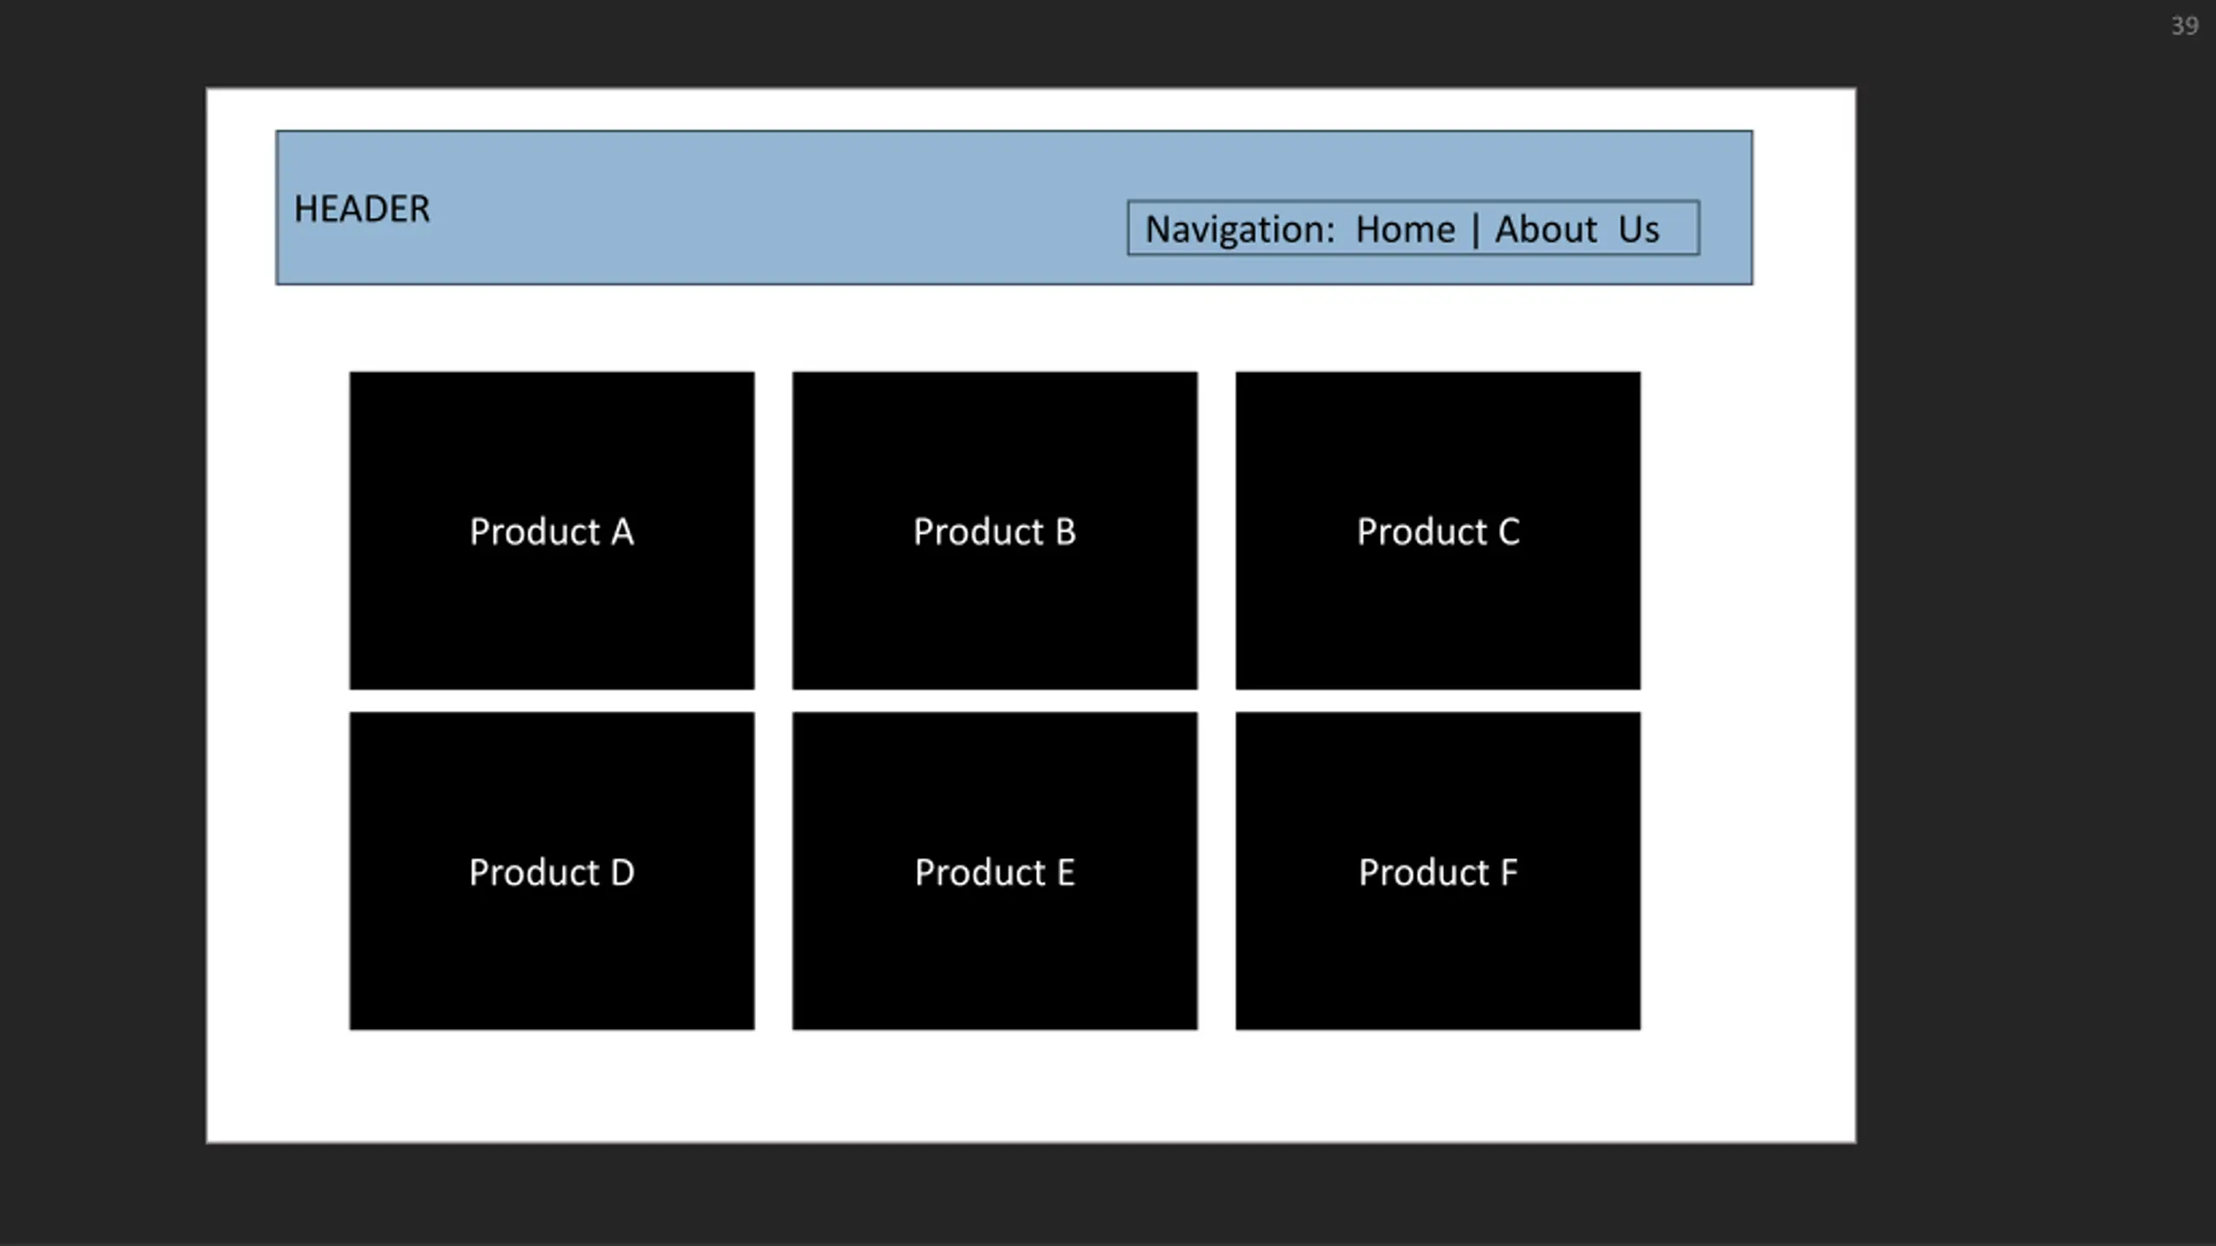The height and width of the screenshot is (1246, 2216).
Task: Choose the Product C tile
Action: point(1438,530)
